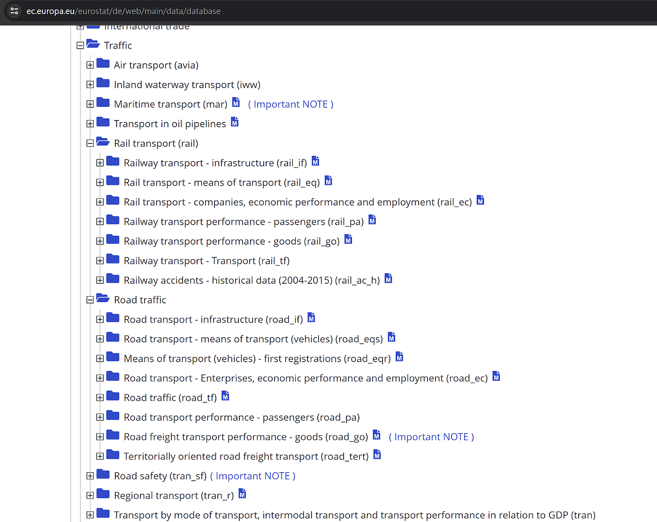The width and height of the screenshot is (657, 522).
Task: Open metadata icon for Regional transport (tran_r)
Action: [242, 493]
